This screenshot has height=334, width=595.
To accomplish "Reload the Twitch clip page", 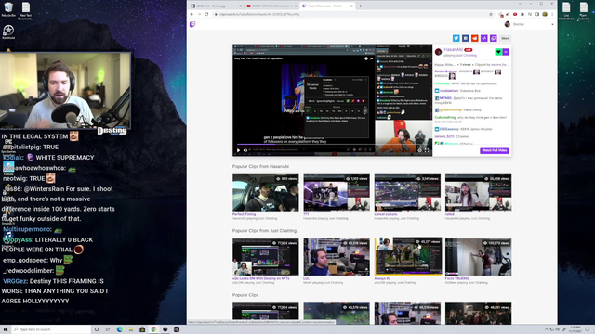I will click(206, 14).
